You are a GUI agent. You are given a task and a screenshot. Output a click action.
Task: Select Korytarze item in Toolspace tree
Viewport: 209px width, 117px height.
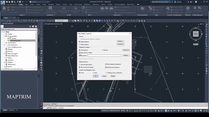point(11,60)
